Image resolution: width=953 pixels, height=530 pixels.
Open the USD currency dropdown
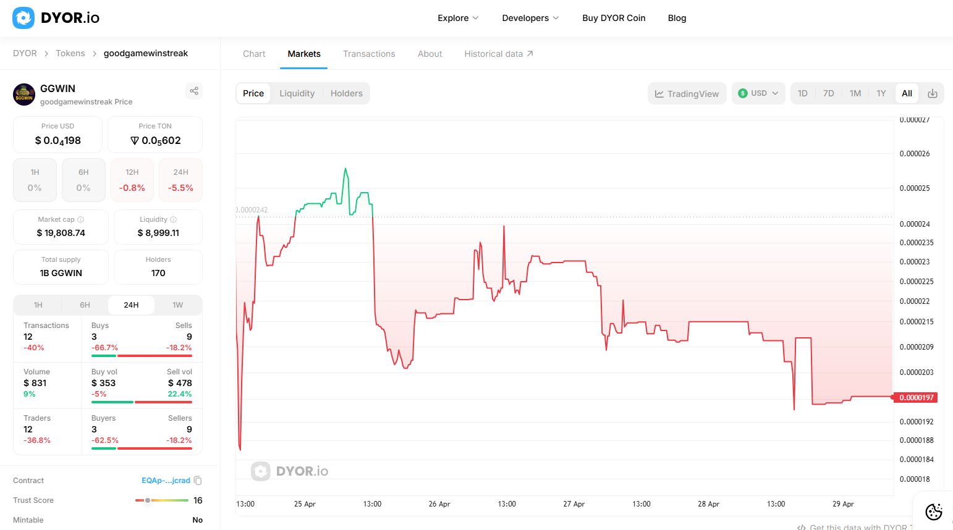[x=758, y=93]
